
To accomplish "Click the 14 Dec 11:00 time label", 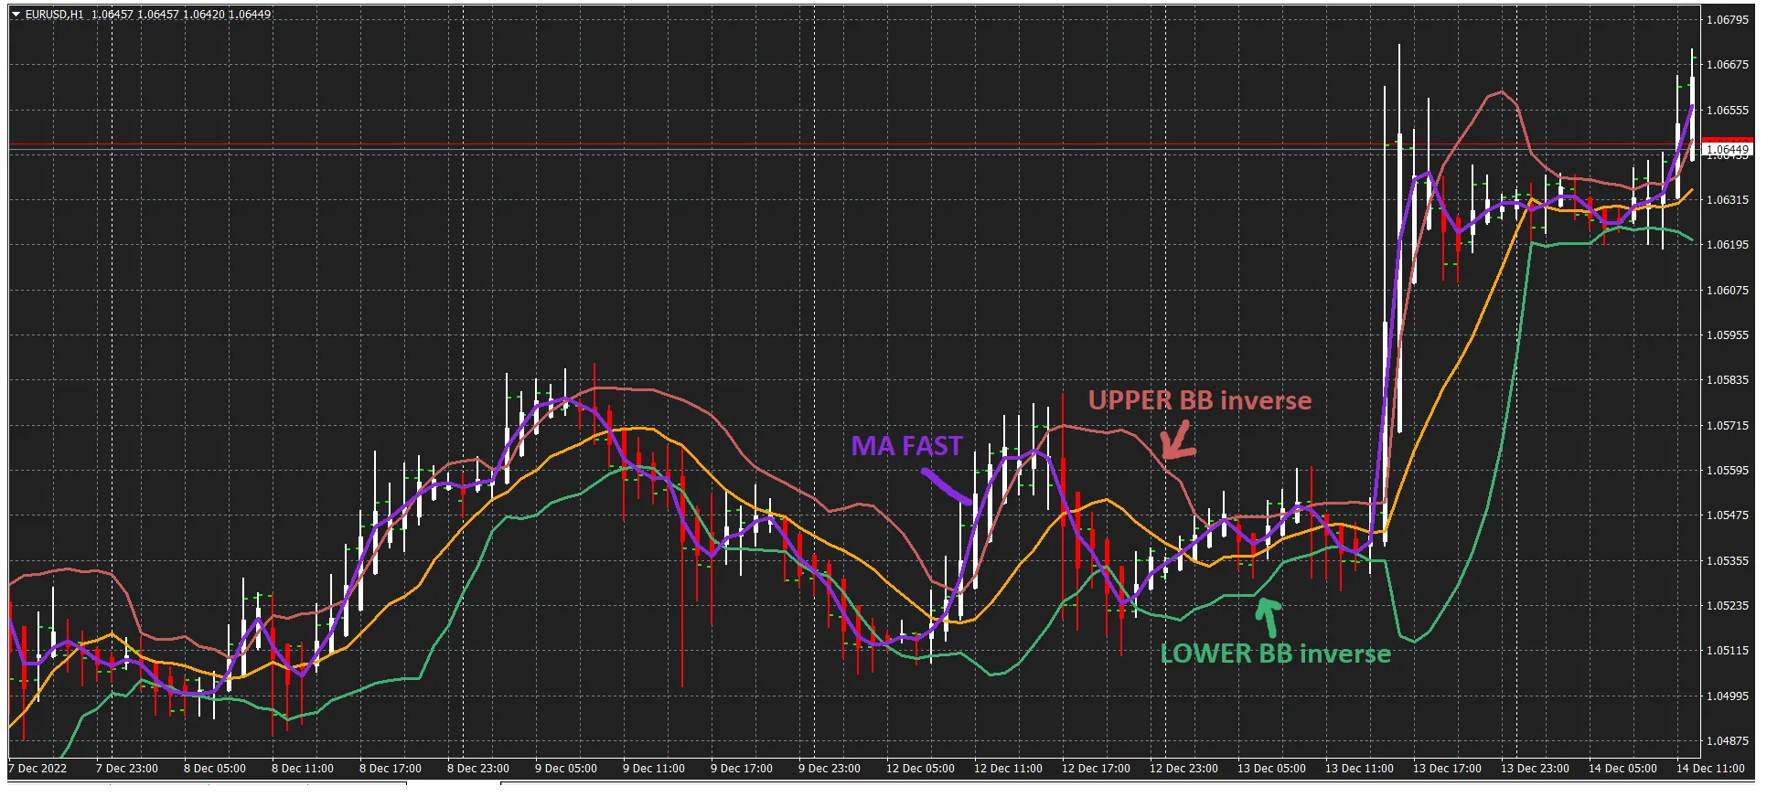I will [x=1709, y=769].
